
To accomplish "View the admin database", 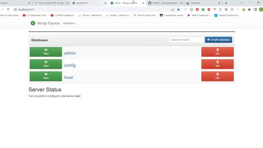I will pos(46,52).
